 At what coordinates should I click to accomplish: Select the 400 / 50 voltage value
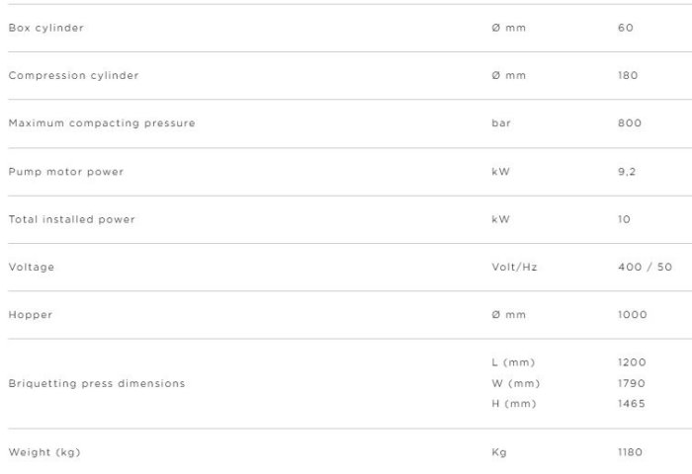click(x=645, y=267)
